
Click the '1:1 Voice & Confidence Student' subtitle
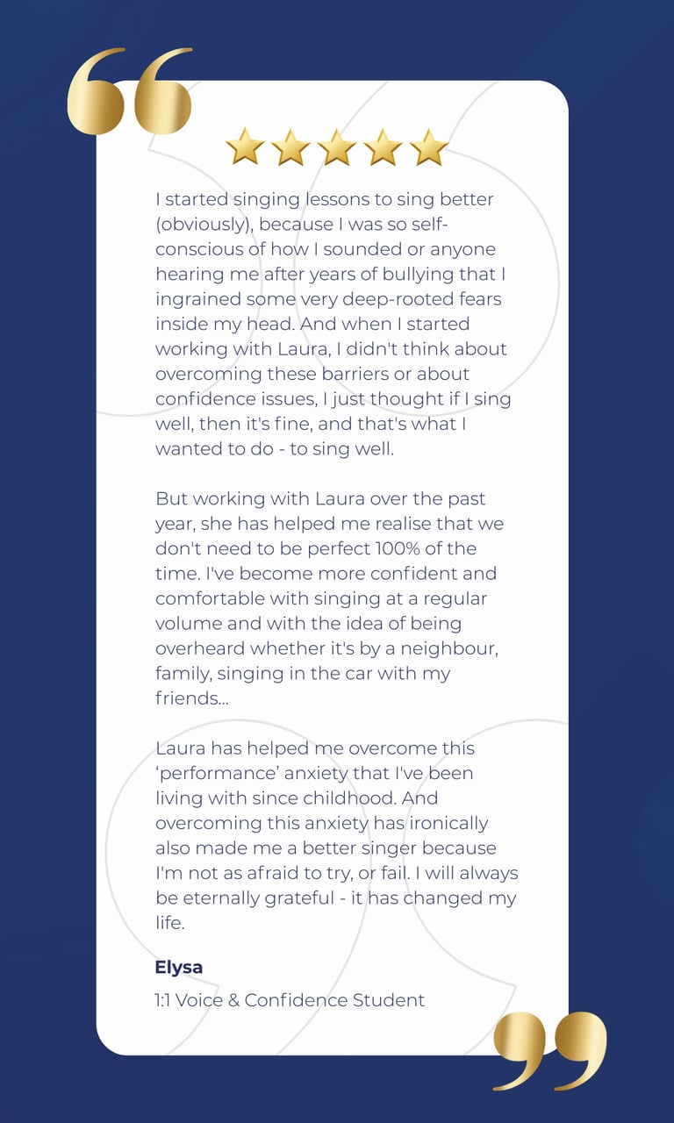click(x=290, y=1000)
